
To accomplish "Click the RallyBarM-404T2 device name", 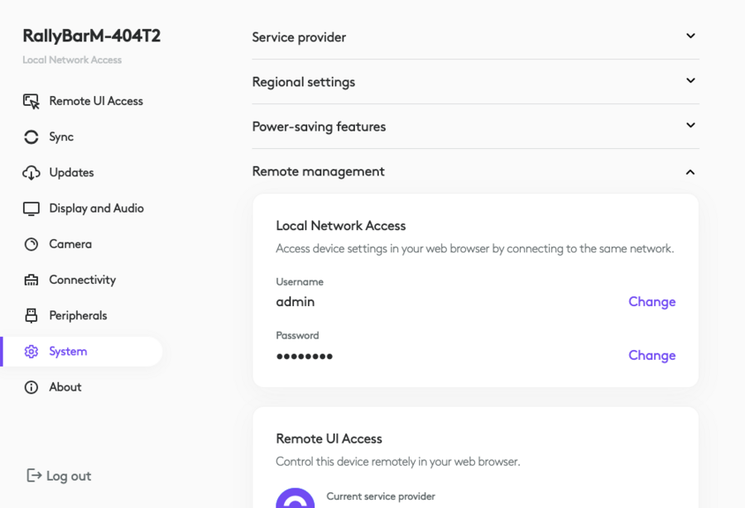I will [x=92, y=36].
